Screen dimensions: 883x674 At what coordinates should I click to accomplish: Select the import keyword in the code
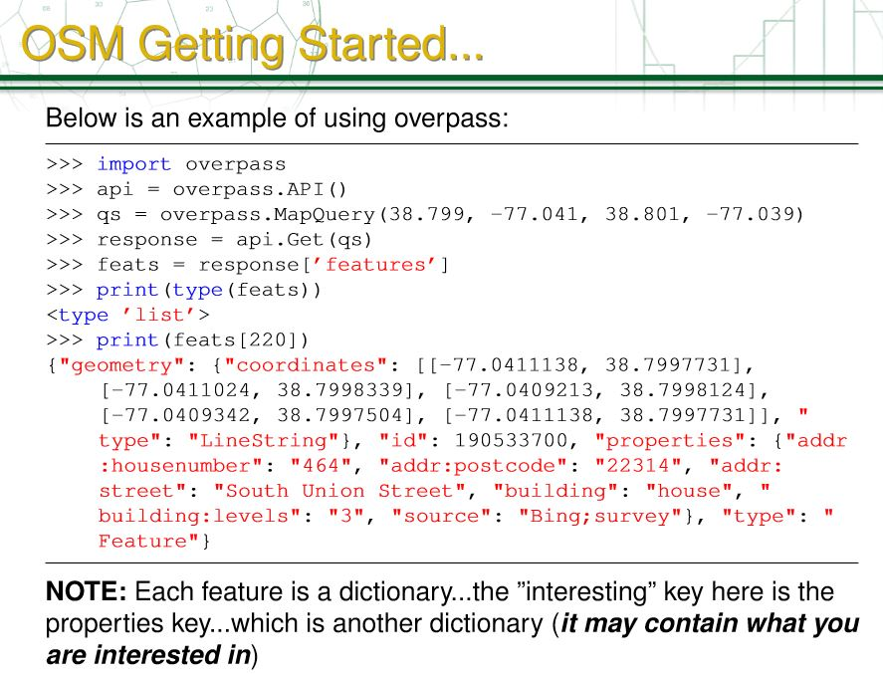click(132, 163)
